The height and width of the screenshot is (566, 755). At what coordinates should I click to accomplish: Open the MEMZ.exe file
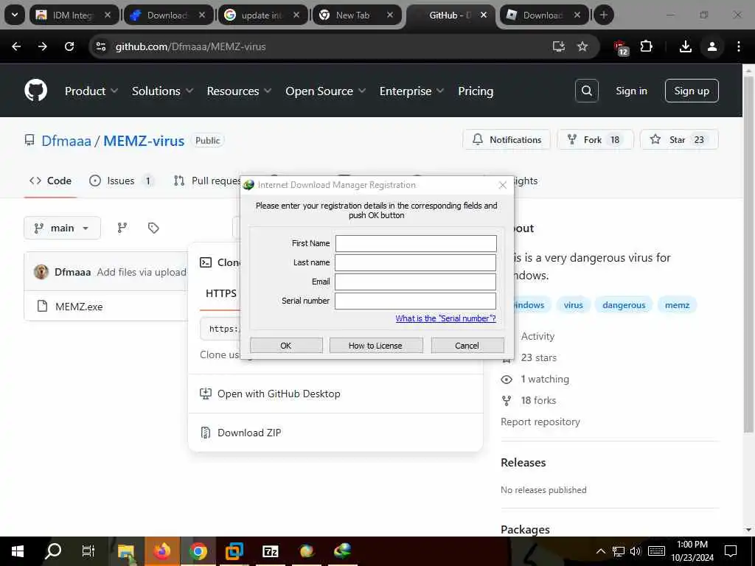click(79, 307)
